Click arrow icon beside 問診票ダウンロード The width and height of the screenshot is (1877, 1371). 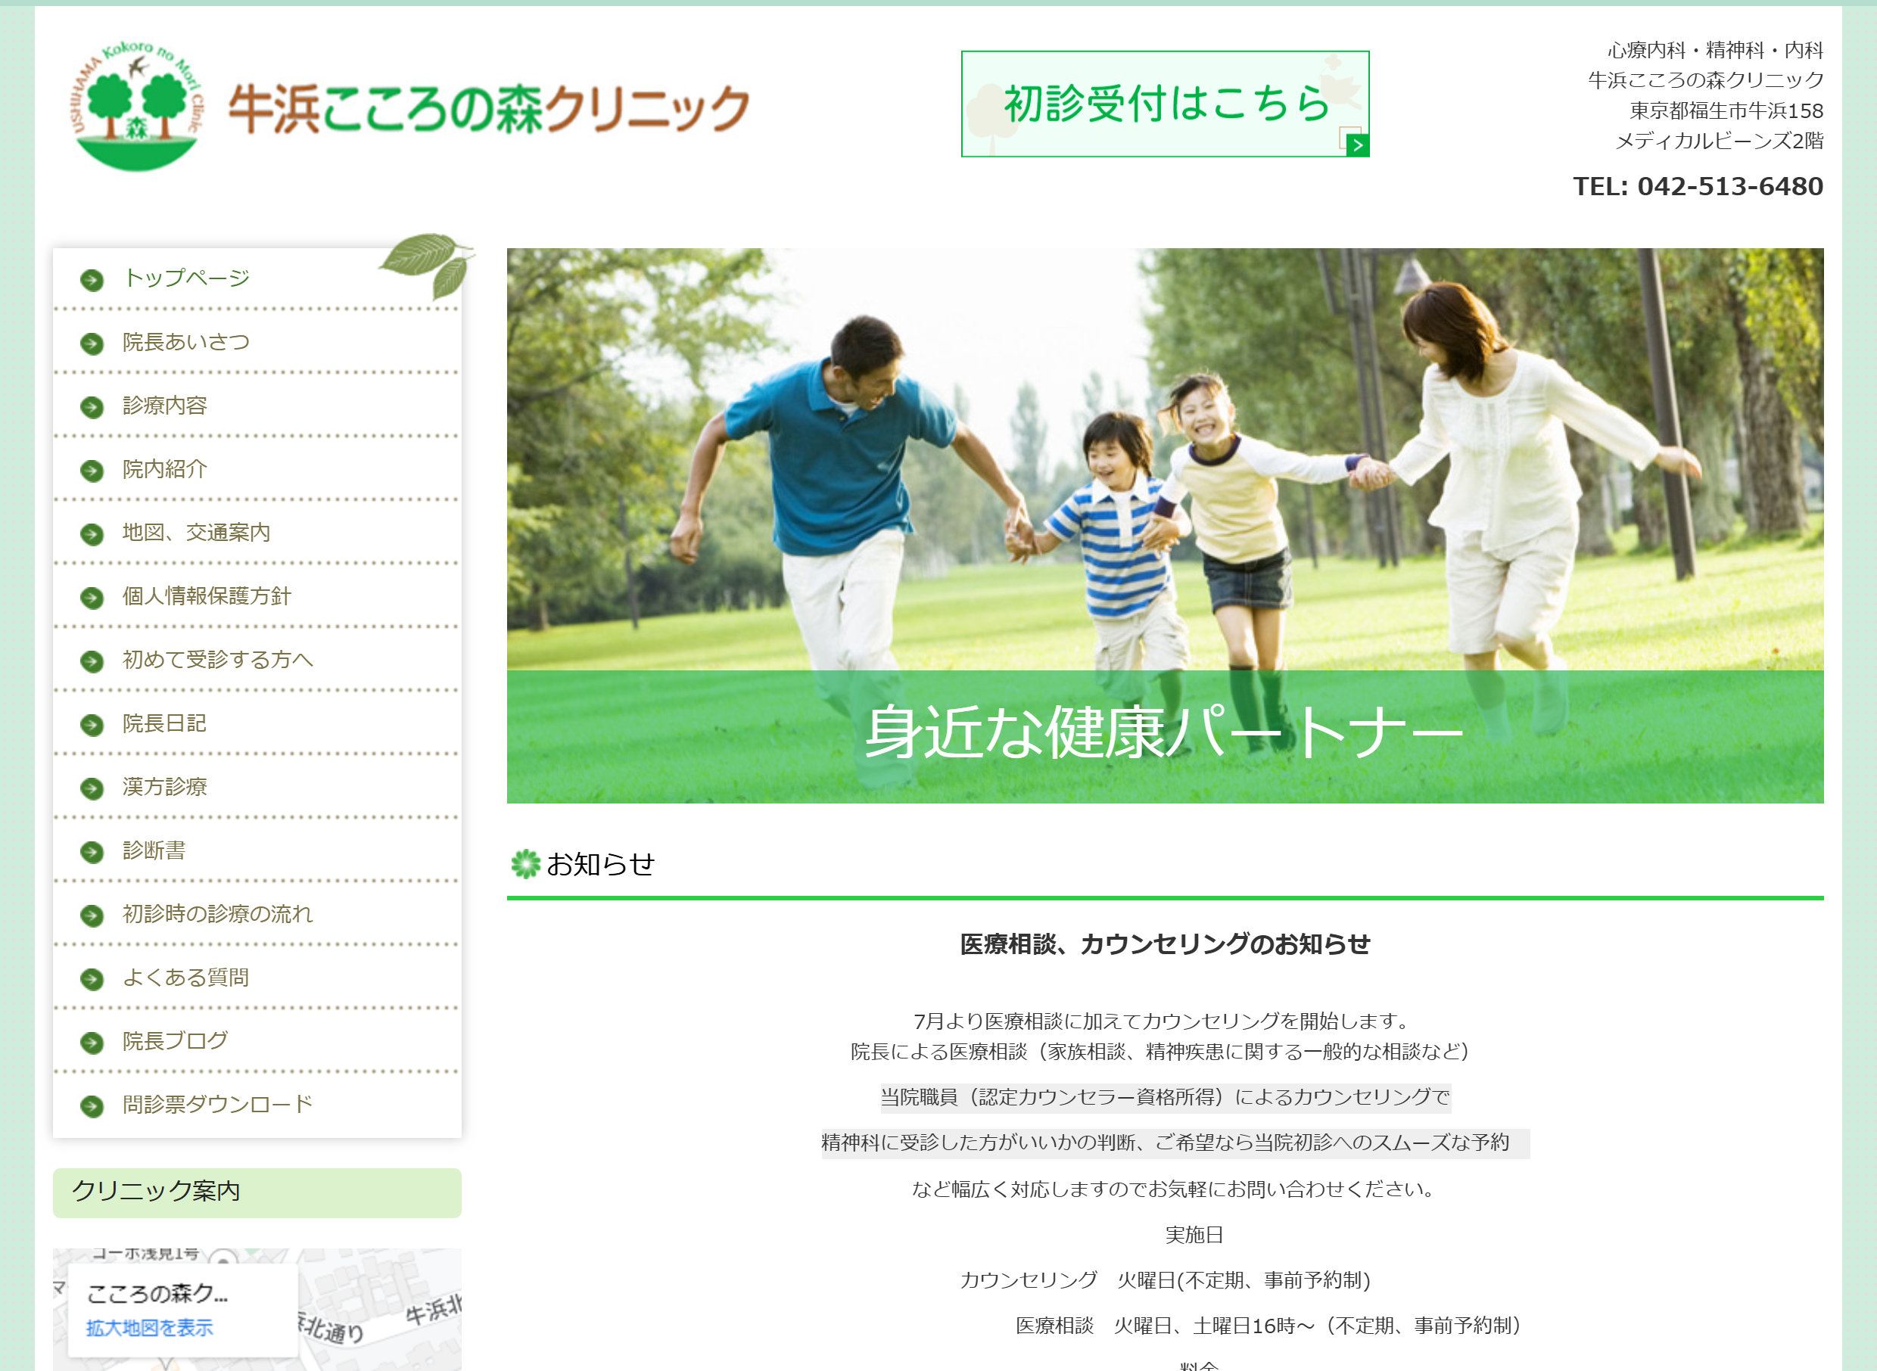coord(92,1106)
